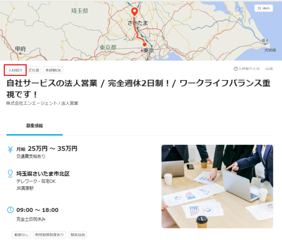Image resolution: width=282 pixels, height=240 pixels.
Task: Click the clock icon beside working hours
Action: (x=10, y=210)
